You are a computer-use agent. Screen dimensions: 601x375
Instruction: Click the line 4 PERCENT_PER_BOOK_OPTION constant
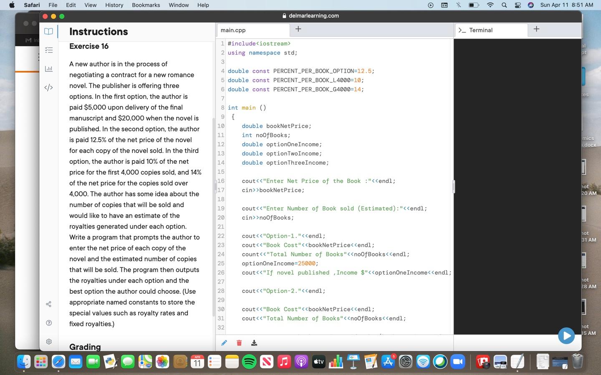[301, 71]
